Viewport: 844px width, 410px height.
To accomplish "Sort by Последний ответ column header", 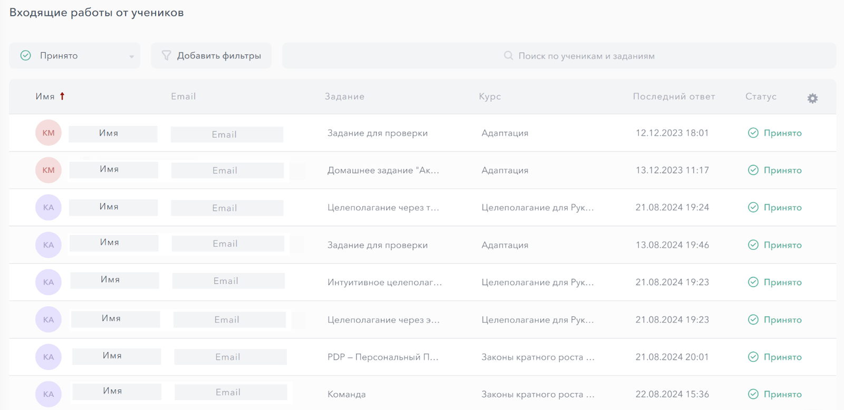I will 674,96.
